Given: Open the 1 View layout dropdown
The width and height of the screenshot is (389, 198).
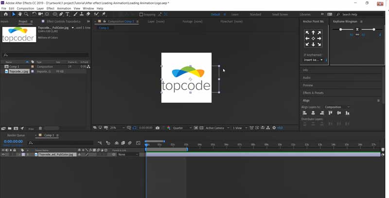Looking at the screenshot, I should click(240, 128).
